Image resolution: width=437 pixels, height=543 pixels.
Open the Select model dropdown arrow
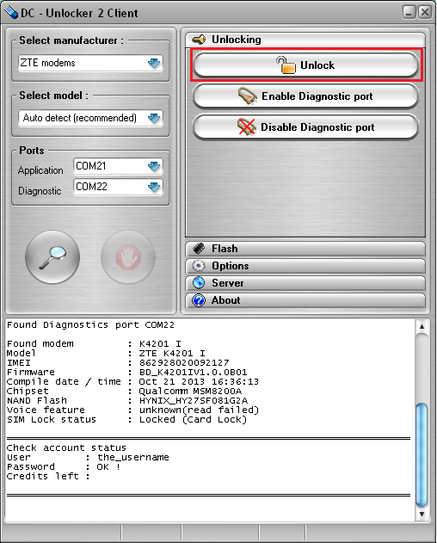[154, 118]
